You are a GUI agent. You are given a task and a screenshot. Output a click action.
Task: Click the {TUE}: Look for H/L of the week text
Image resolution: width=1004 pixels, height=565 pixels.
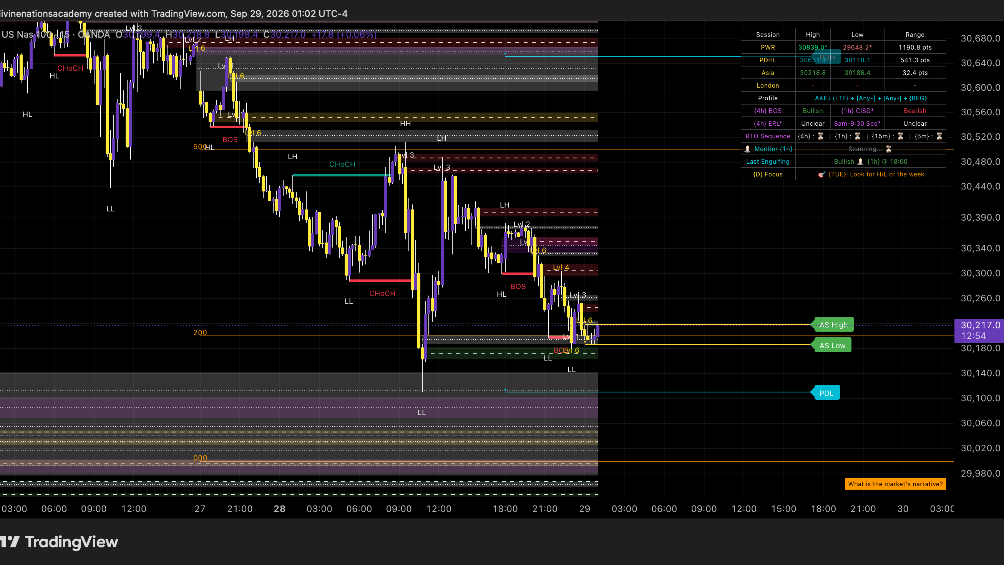876,174
